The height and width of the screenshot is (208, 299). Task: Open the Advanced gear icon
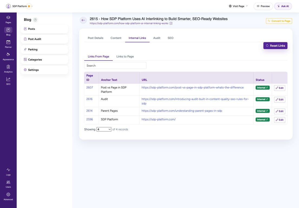(x=8, y=194)
